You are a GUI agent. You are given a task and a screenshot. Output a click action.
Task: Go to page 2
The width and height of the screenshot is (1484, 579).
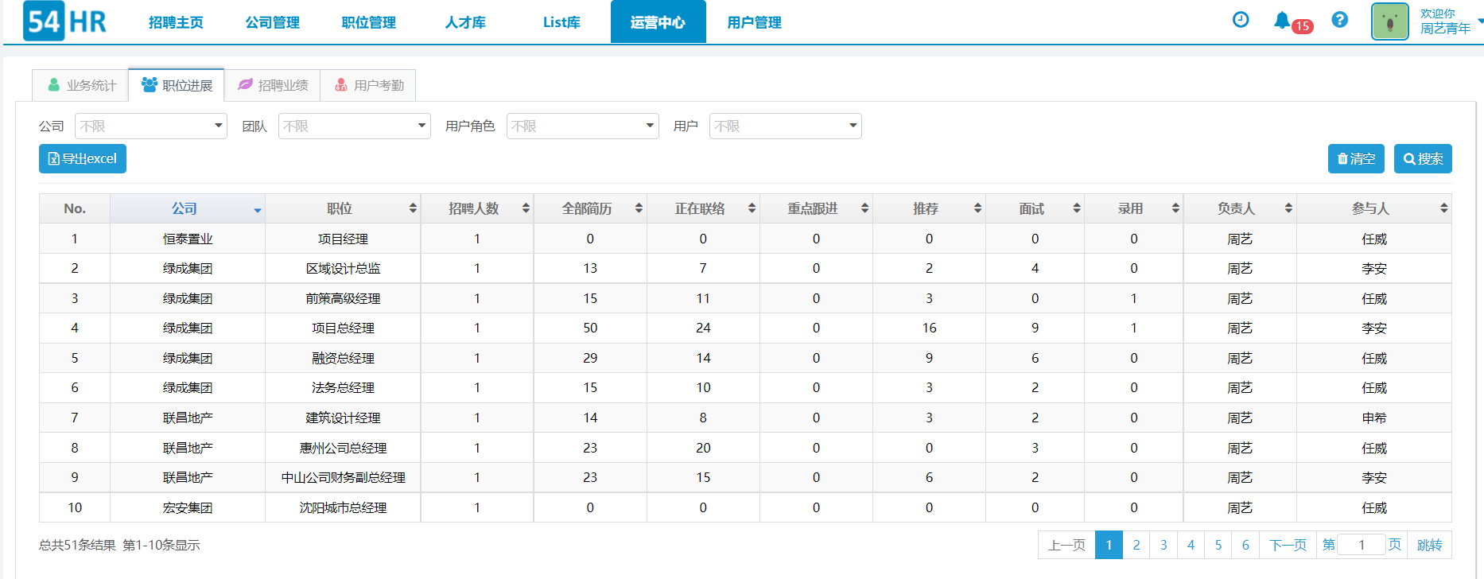(1136, 545)
